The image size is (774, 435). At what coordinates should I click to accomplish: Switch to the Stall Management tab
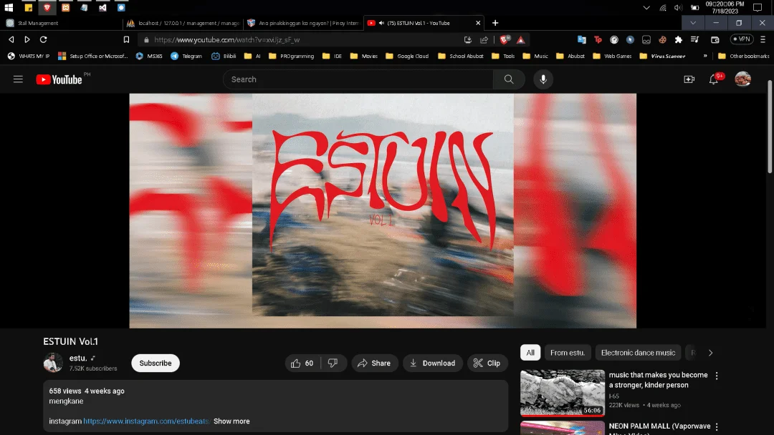[x=61, y=23]
